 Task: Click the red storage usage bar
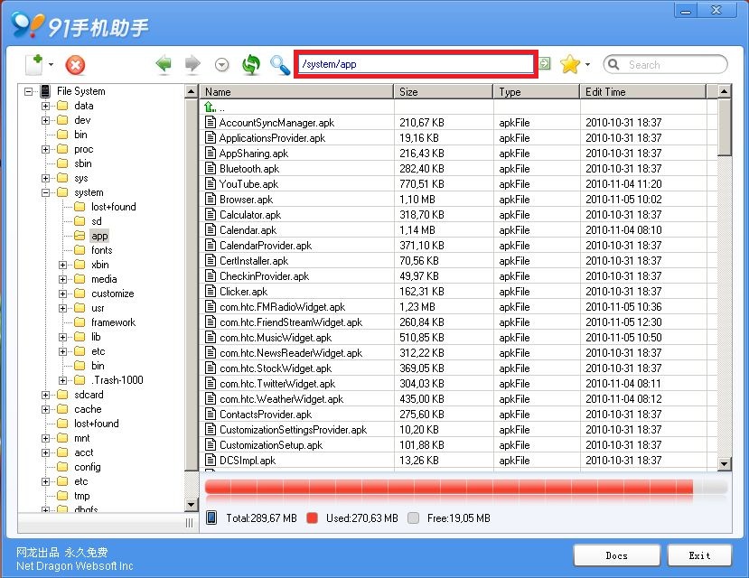coord(449,487)
